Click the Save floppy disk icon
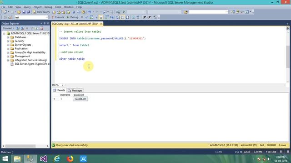The image size is (291, 163). pyautogui.click(x=24, y=12)
